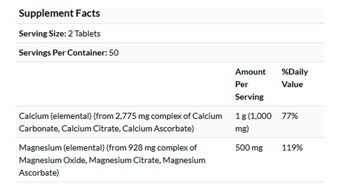Click the %Daily Value column header
Screen dimensions: 340x191
[x=294, y=78]
